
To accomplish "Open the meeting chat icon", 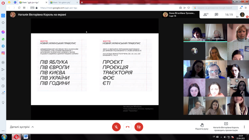I will (216, 15).
